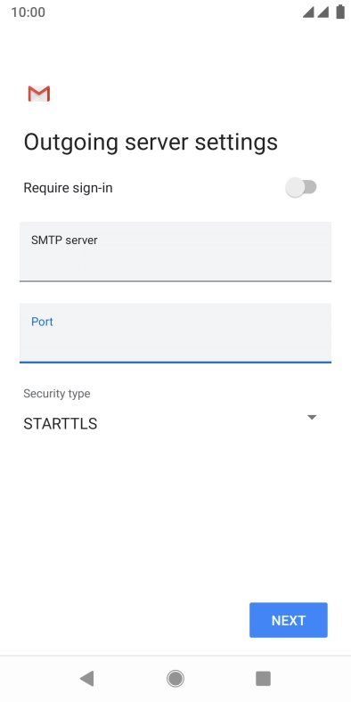Tap the first signal strength icon

(308, 12)
